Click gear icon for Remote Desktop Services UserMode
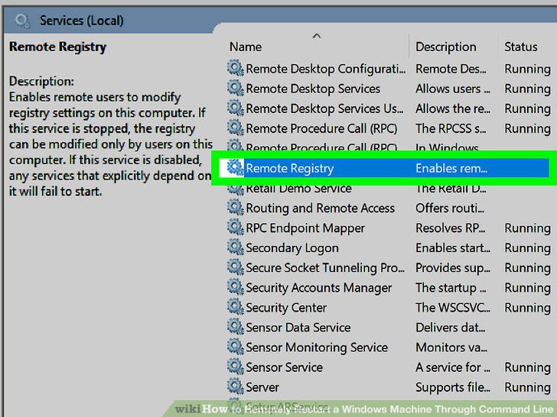This screenshot has height=417, width=557. [235, 108]
